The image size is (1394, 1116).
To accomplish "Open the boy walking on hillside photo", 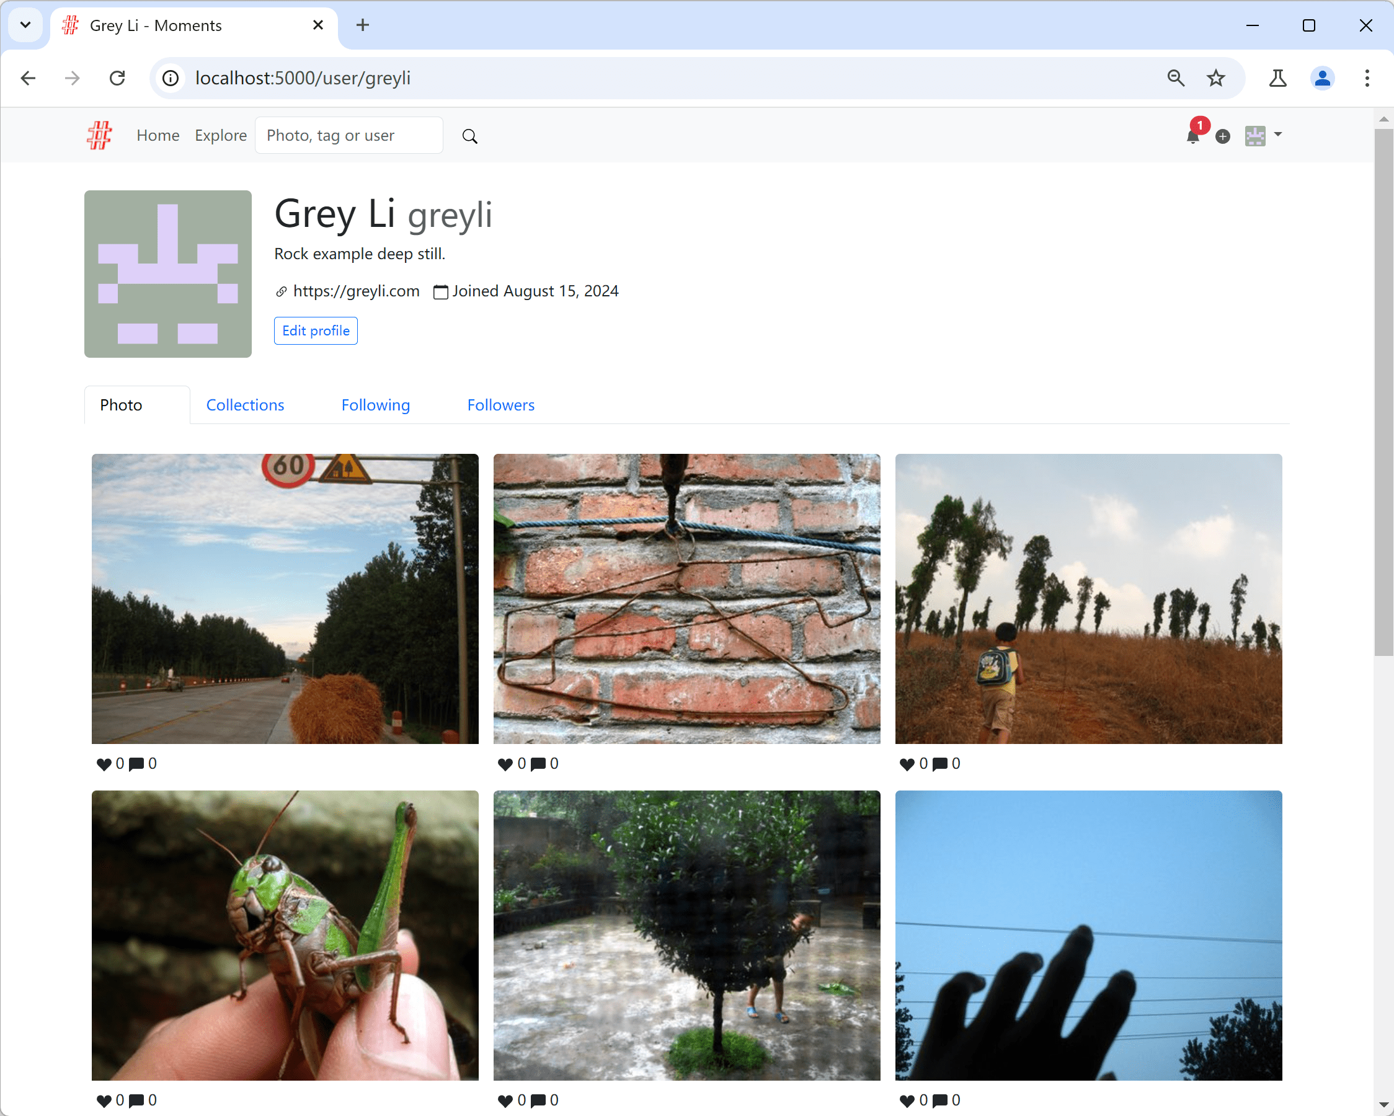I will [1088, 599].
